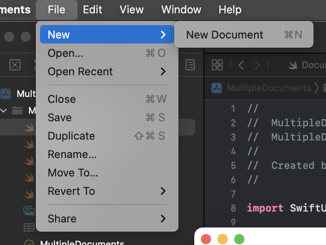The width and height of the screenshot is (326, 245).
Task: Collapse the project folder disclosure triangle
Action: click(4, 111)
